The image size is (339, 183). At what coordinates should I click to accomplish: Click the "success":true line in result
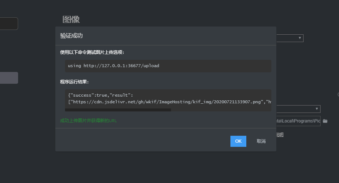point(97,95)
